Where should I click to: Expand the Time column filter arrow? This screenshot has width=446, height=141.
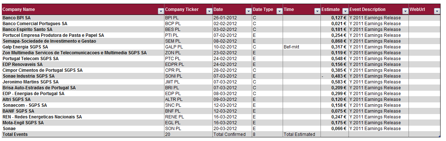(x=317, y=11)
